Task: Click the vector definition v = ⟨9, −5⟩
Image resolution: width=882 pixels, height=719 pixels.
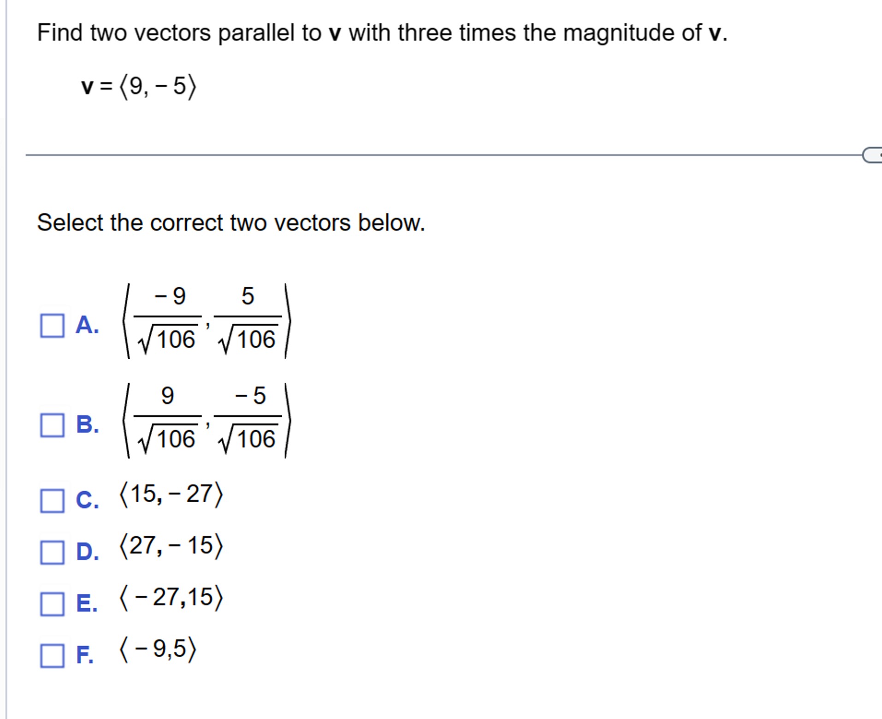Action: pos(137,84)
